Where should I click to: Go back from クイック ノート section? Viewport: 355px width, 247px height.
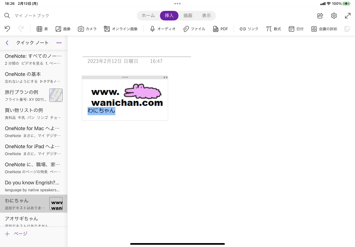[x=7, y=43]
